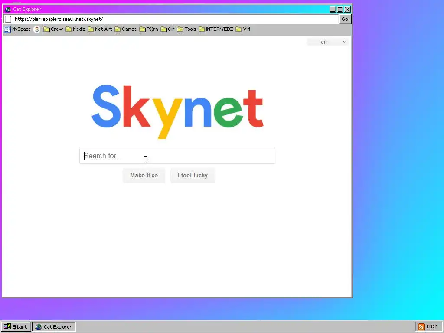Open the Games bookmarks folder
Image resolution: width=444 pixels, height=333 pixels.
[x=126, y=29]
